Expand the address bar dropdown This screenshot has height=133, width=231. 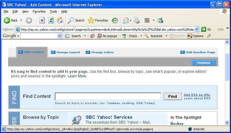197,29
